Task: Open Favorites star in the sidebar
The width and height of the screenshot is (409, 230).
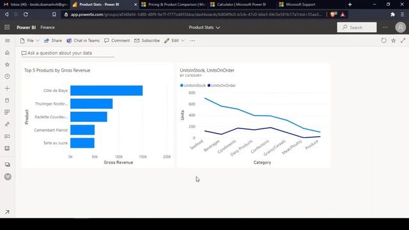Action: pyautogui.click(x=7, y=65)
